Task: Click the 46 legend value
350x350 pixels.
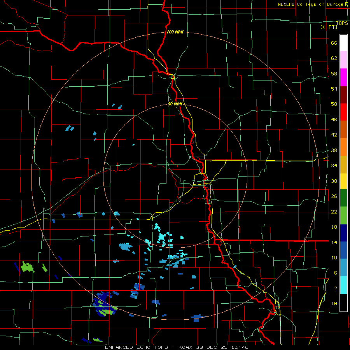Action: click(334, 120)
